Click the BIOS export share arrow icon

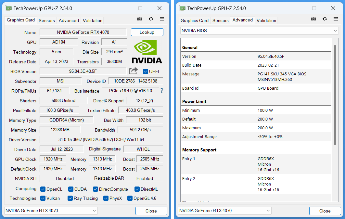point(133,71)
